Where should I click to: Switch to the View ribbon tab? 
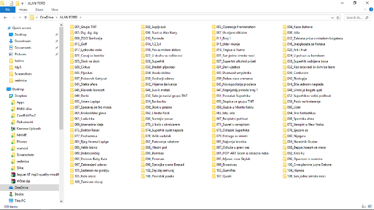55,9
